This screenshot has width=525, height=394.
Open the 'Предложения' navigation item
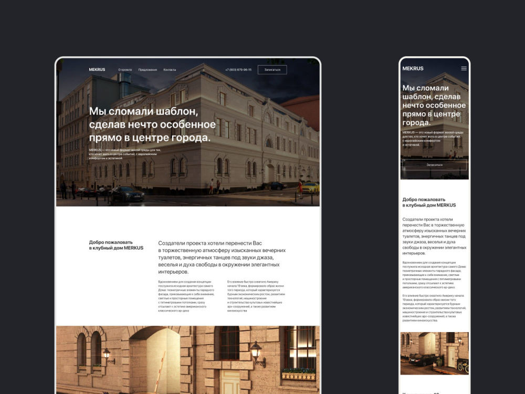coord(148,70)
